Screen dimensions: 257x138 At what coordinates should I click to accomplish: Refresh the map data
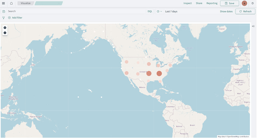pyautogui.click(x=245, y=11)
